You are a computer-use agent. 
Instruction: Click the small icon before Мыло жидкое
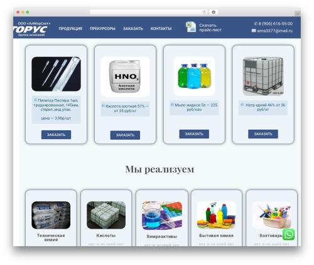[173, 105]
